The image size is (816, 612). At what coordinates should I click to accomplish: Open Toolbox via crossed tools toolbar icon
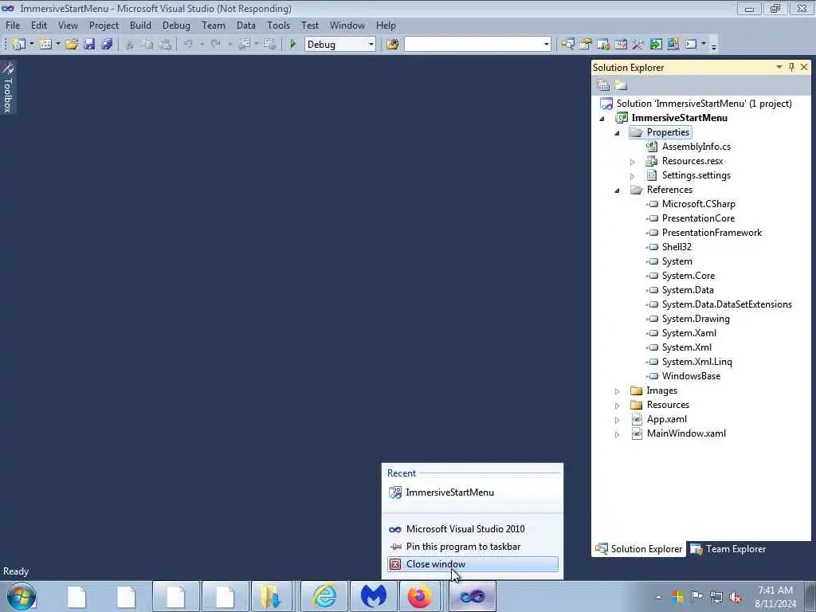click(638, 45)
